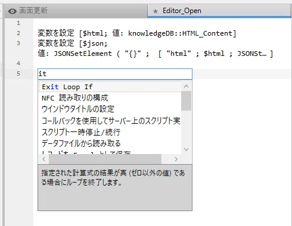Click the horizontal scroll left arrow
Viewport: 292px width, 226px height.
[44, 159]
